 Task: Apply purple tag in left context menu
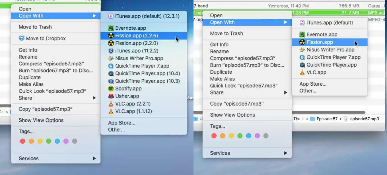click(x=66, y=141)
